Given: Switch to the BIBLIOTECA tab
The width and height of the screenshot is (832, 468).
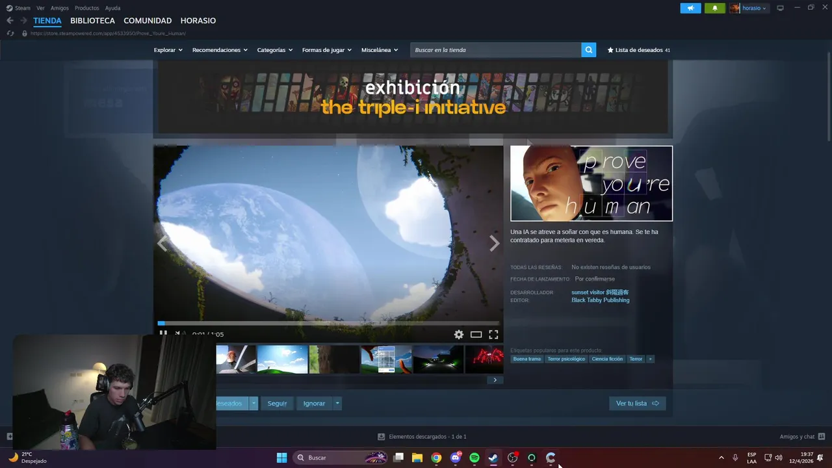Looking at the screenshot, I should click(x=92, y=21).
